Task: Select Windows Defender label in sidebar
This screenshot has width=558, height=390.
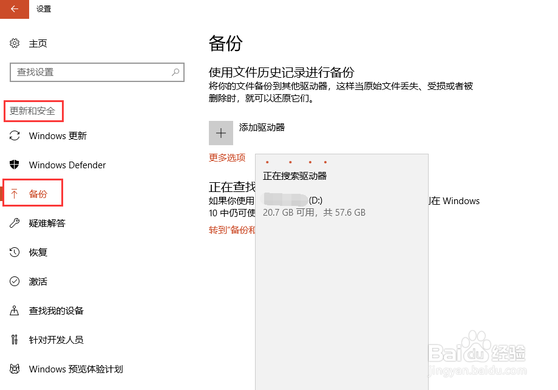Action: (67, 165)
